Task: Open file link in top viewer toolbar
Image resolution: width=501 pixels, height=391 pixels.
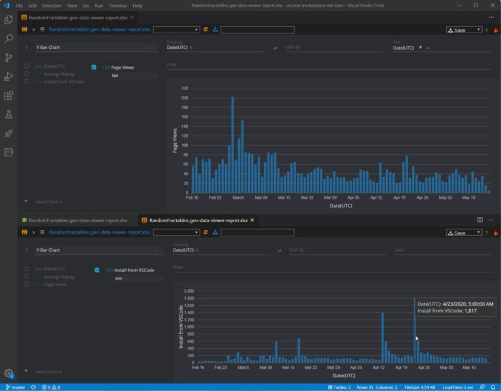Action: point(99,29)
